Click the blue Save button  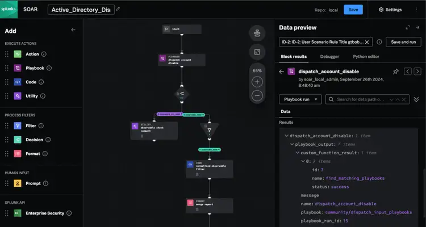point(353,10)
